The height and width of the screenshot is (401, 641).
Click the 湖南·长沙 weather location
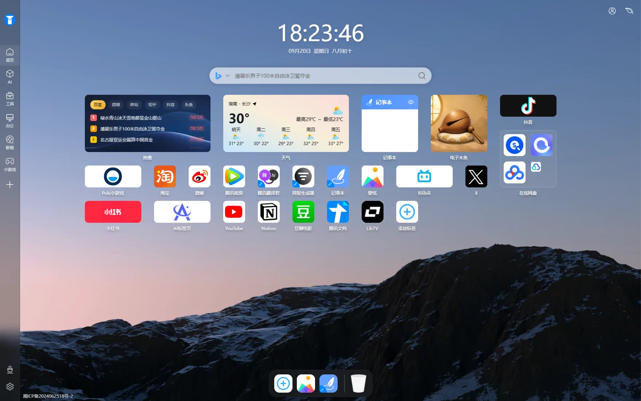[242, 104]
